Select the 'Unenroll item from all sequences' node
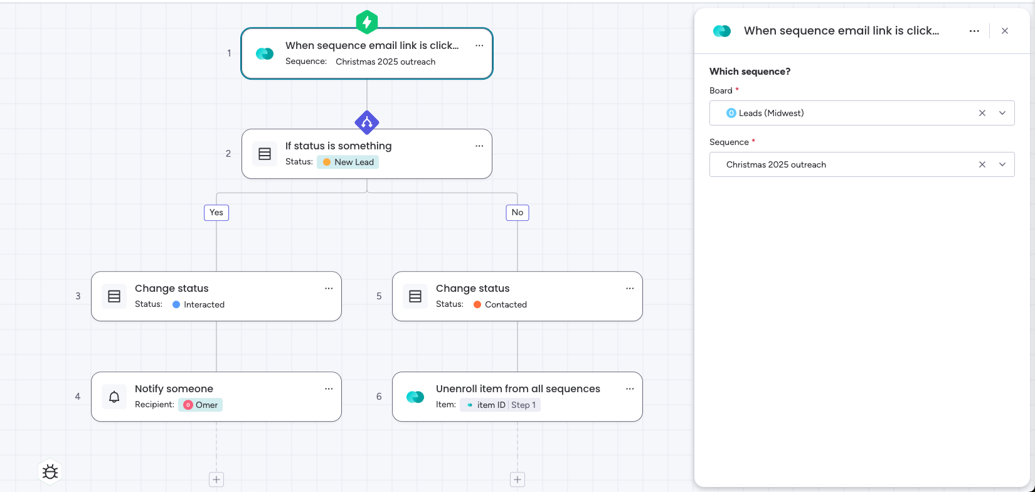The height and width of the screenshot is (492, 1035). pyautogui.click(x=517, y=397)
